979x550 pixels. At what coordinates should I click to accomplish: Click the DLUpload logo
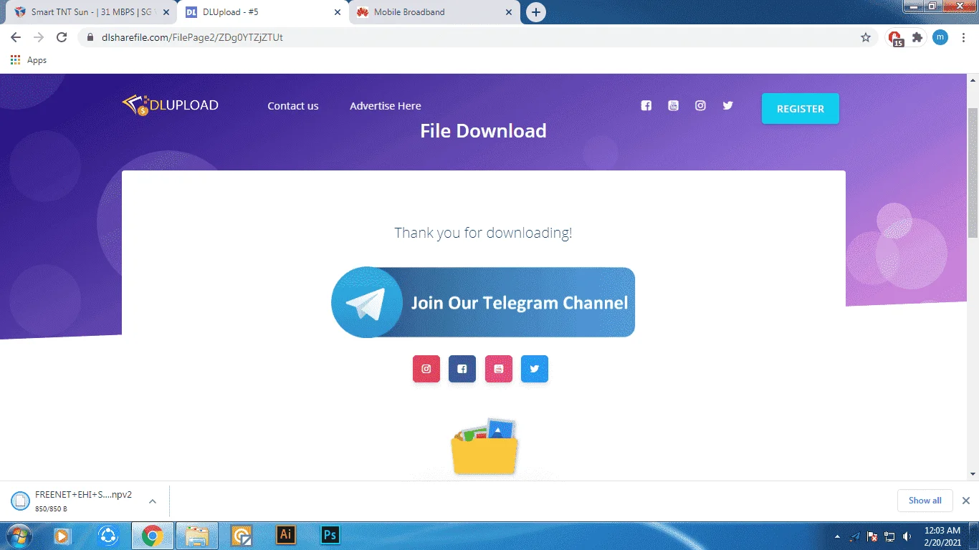pyautogui.click(x=170, y=105)
